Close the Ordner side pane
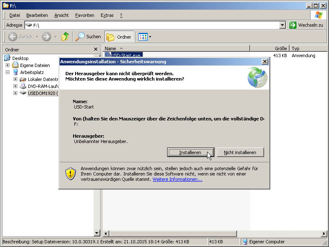 click(x=96, y=49)
